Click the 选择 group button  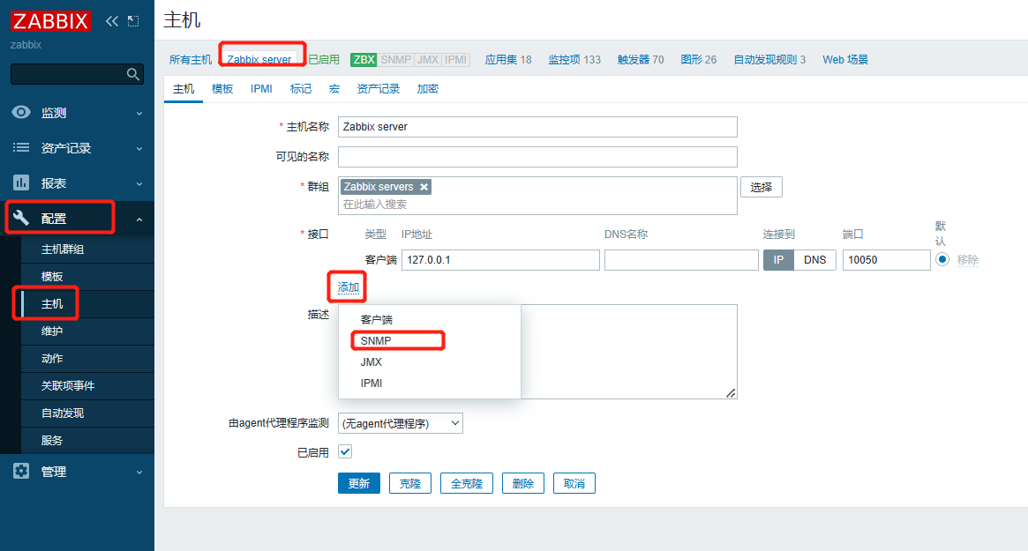762,188
